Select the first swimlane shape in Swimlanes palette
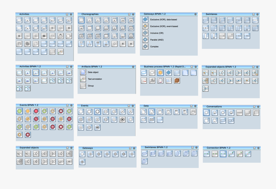The image size is (276, 189). (x=205, y=20)
